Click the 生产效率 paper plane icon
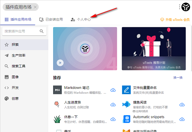This screenshot has width=192, height=132. (x=7, y=55)
